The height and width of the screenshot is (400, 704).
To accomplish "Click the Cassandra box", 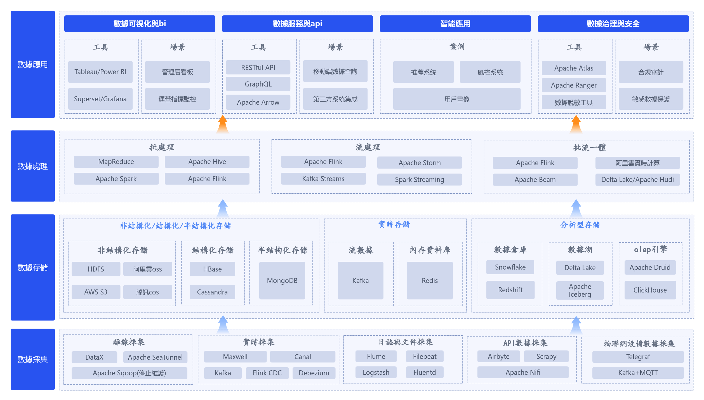I will pos(212,292).
